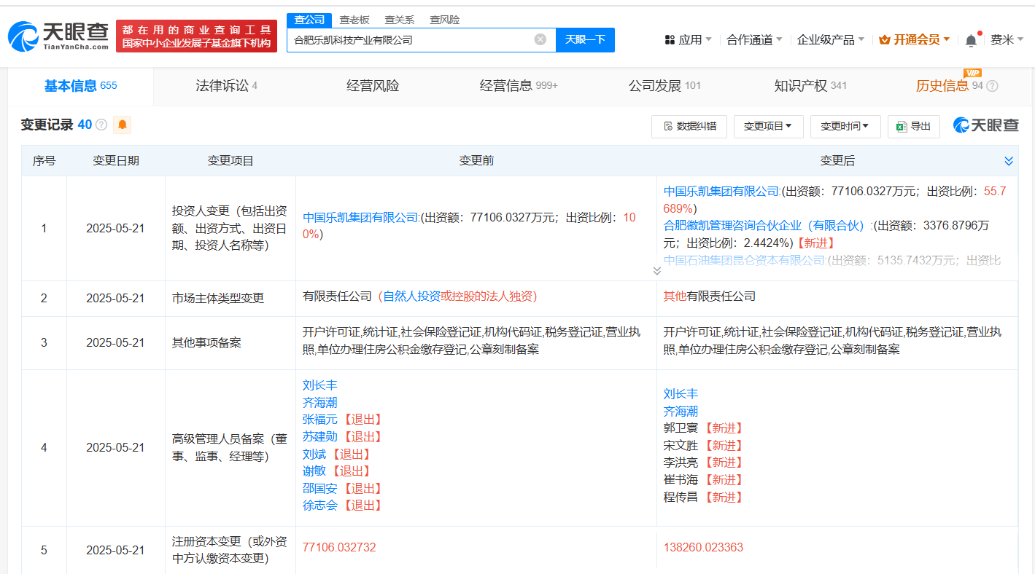
Task: Expand truncated investor list in row 1
Action: click(x=656, y=271)
